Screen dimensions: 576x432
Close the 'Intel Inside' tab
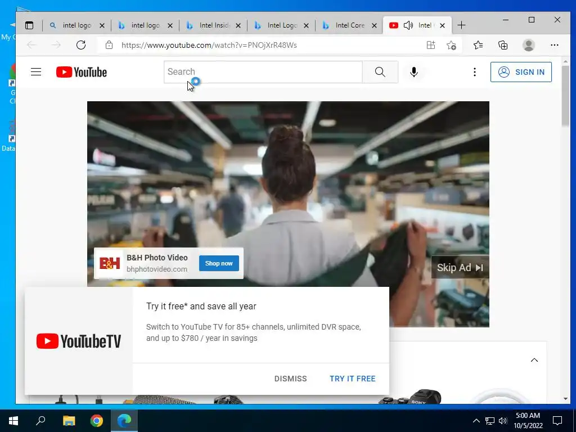[x=238, y=26]
